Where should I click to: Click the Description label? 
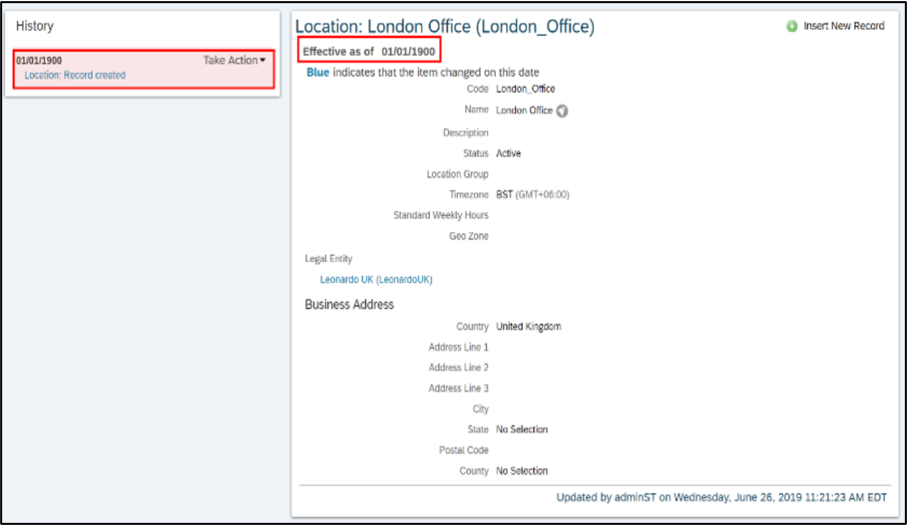click(x=465, y=133)
